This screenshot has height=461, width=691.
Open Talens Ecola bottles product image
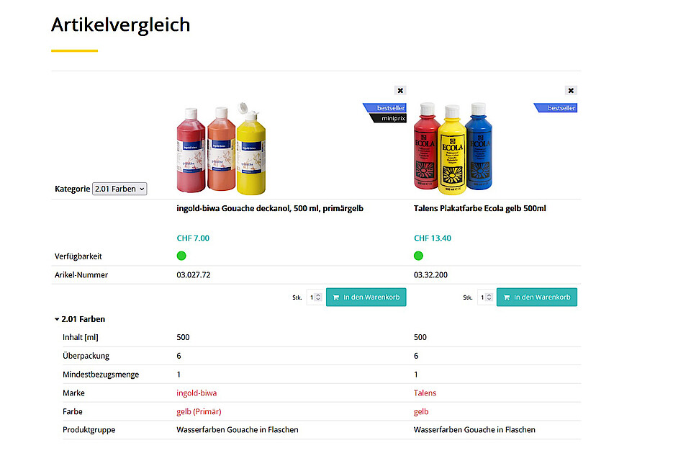[453, 148]
